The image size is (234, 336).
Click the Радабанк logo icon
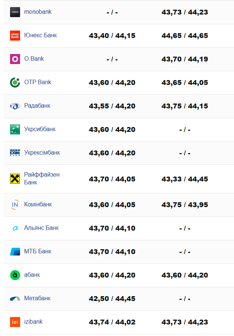[15, 106]
